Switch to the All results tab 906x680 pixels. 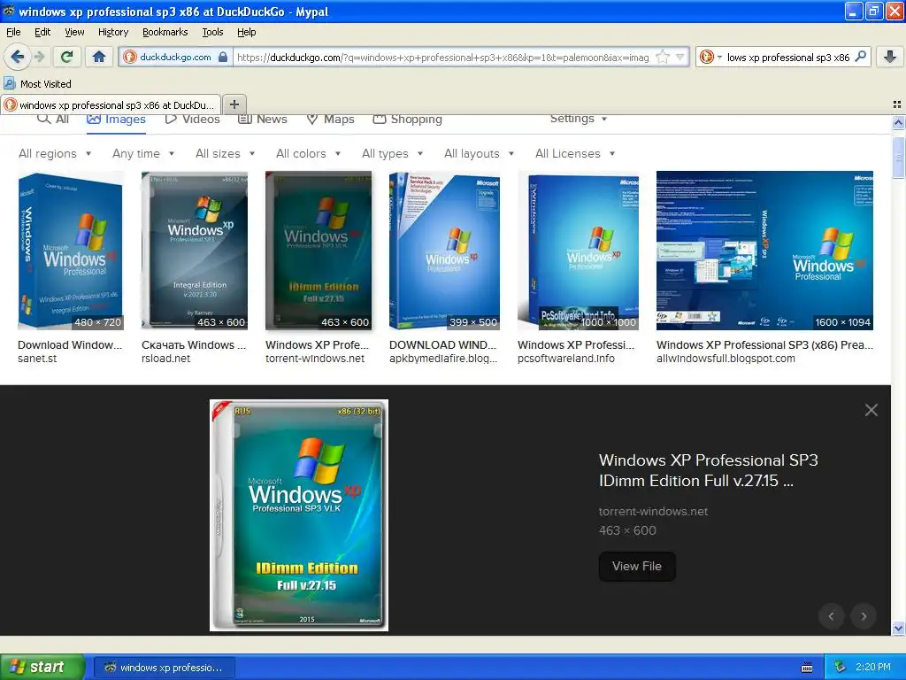click(x=52, y=120)
